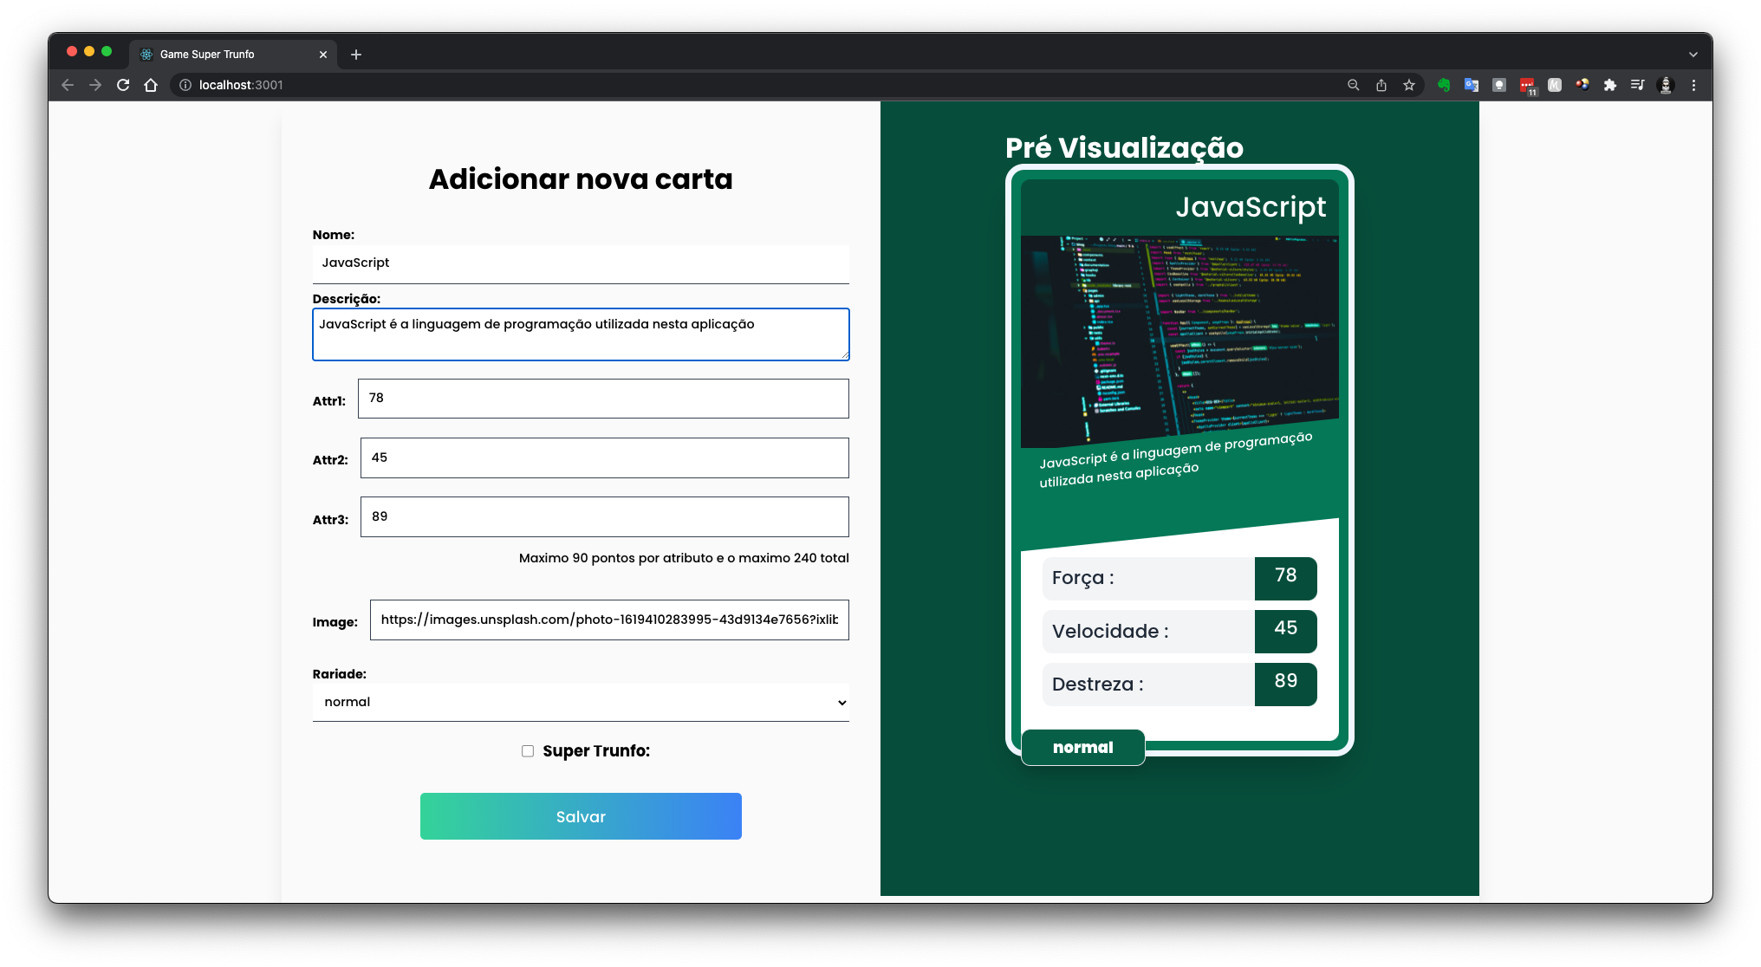Open Chrome's three-dot menu
The height and width of the screenshot is (967, 1761).
[1693, 85]
